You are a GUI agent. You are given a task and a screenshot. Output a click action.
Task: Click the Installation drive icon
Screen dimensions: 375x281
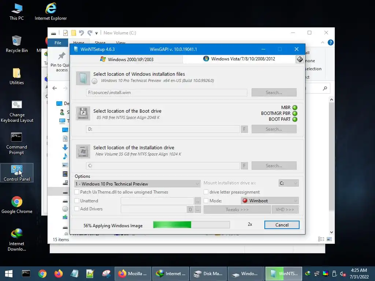pyautogui.click(x=83, y=151)
